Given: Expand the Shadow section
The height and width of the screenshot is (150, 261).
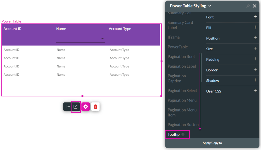Looking at the screenshot, I should [x=255, y=80].
